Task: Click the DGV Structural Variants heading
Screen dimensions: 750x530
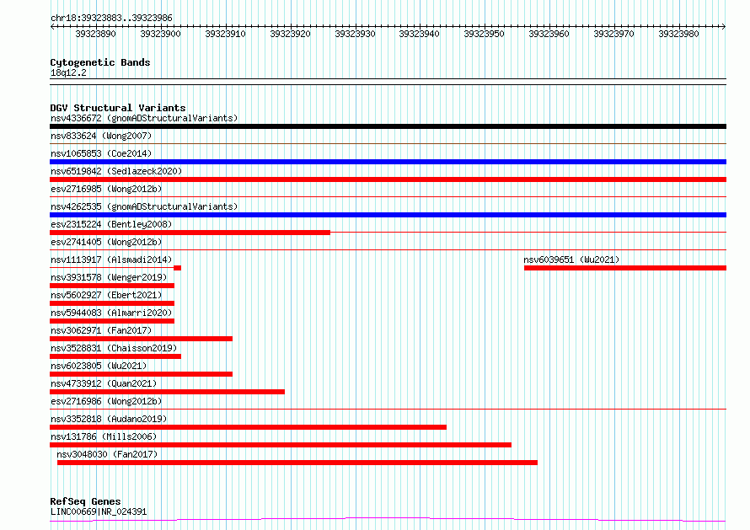Action: [118, 108]
